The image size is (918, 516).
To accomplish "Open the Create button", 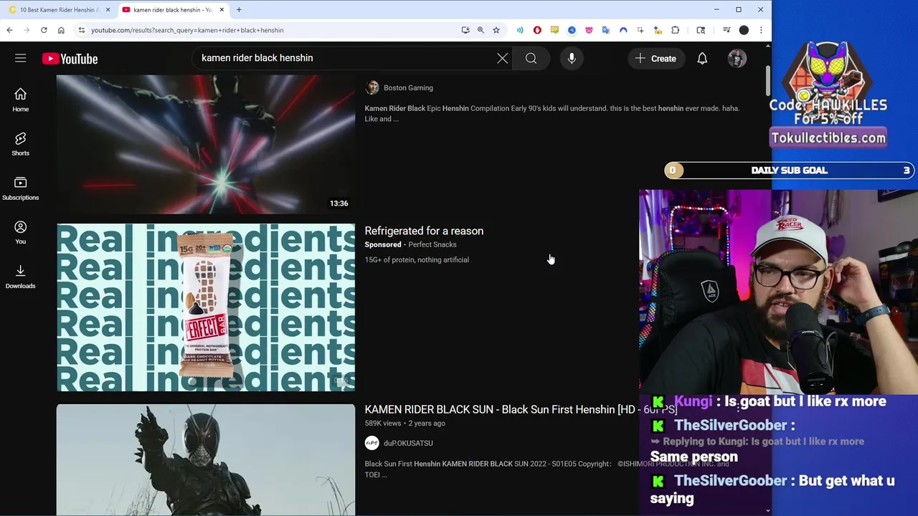I will (656, 58).
